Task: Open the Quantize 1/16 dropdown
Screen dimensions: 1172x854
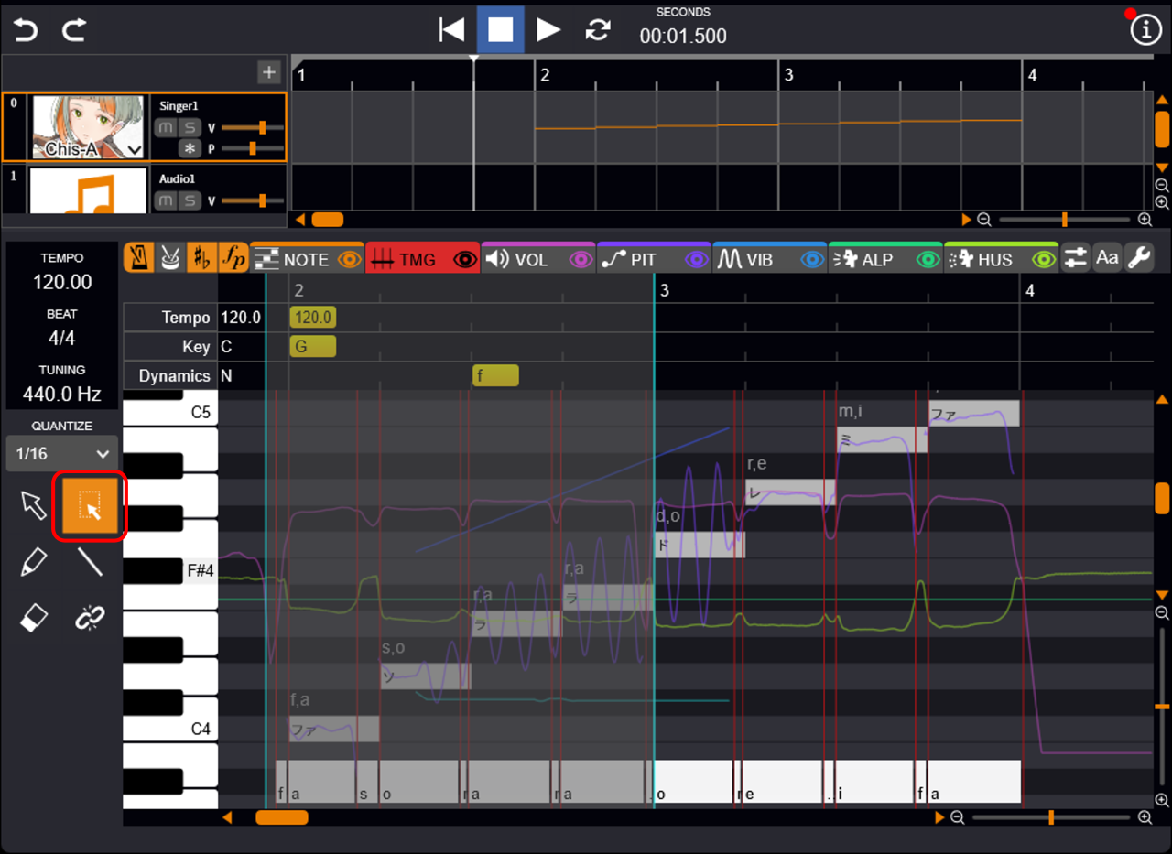Action: tap(61, 453)
